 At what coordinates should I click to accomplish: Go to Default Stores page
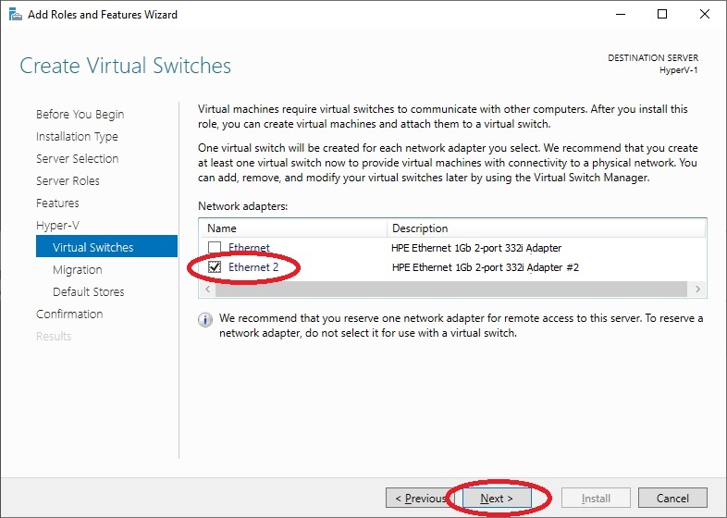pyautogui.click(x=89, y=291)
